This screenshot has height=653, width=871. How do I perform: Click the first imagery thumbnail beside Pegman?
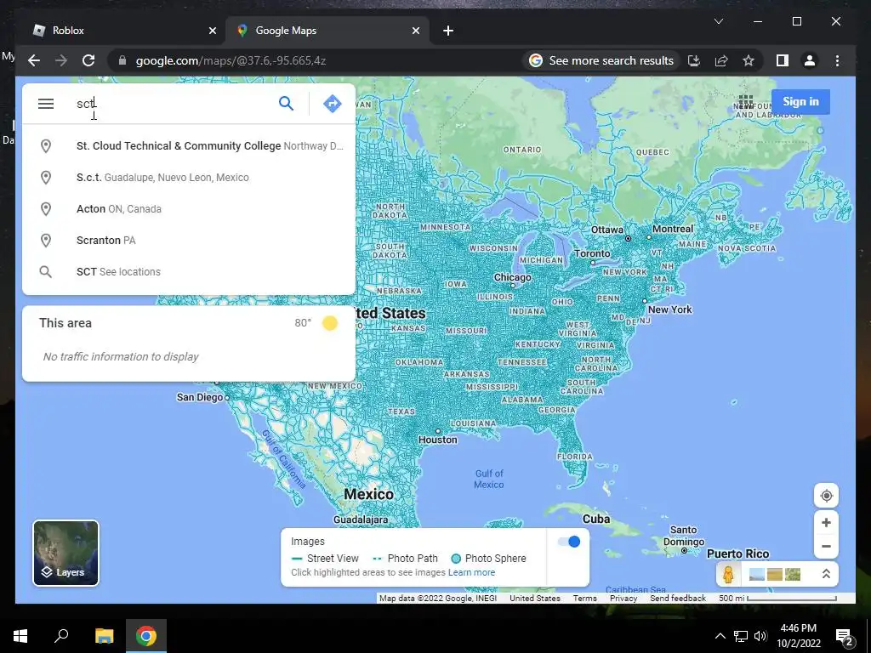pyautogui.click(x=756, y=574)
